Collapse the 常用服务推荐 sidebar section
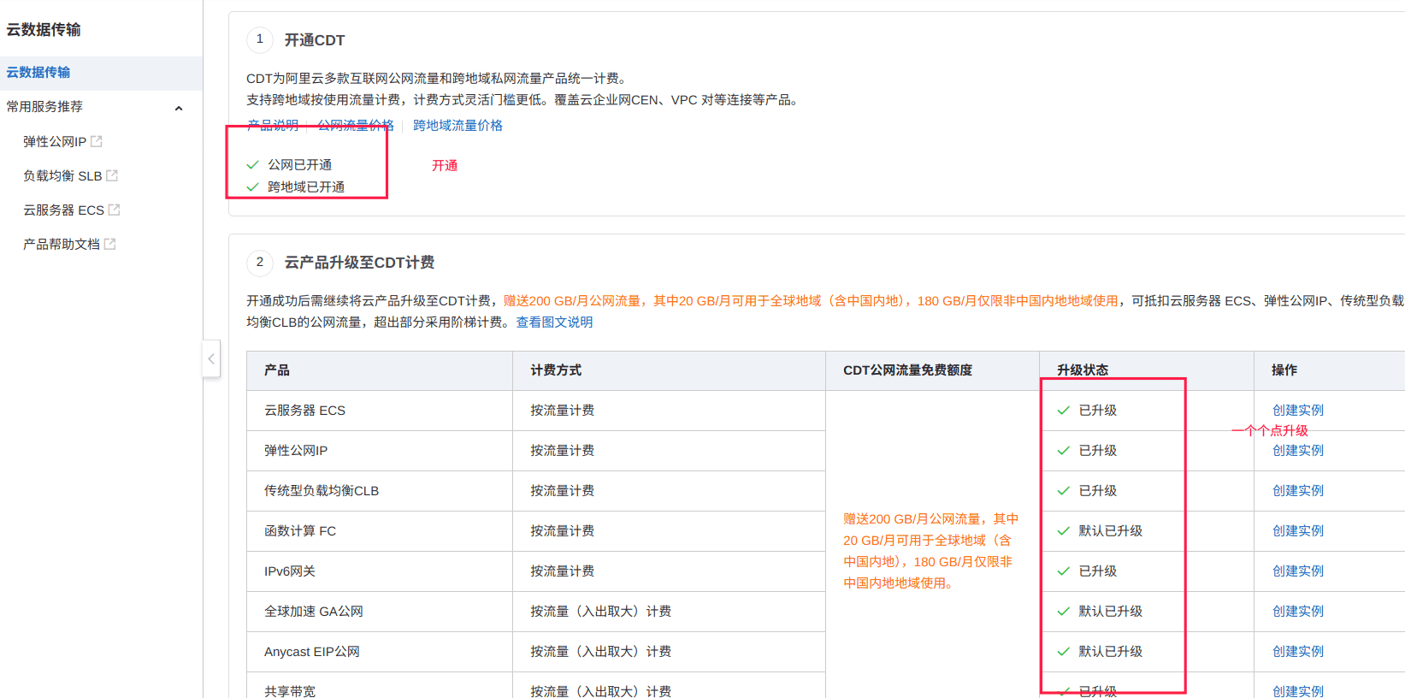The image size is (1405, 698). coord(179,108)
